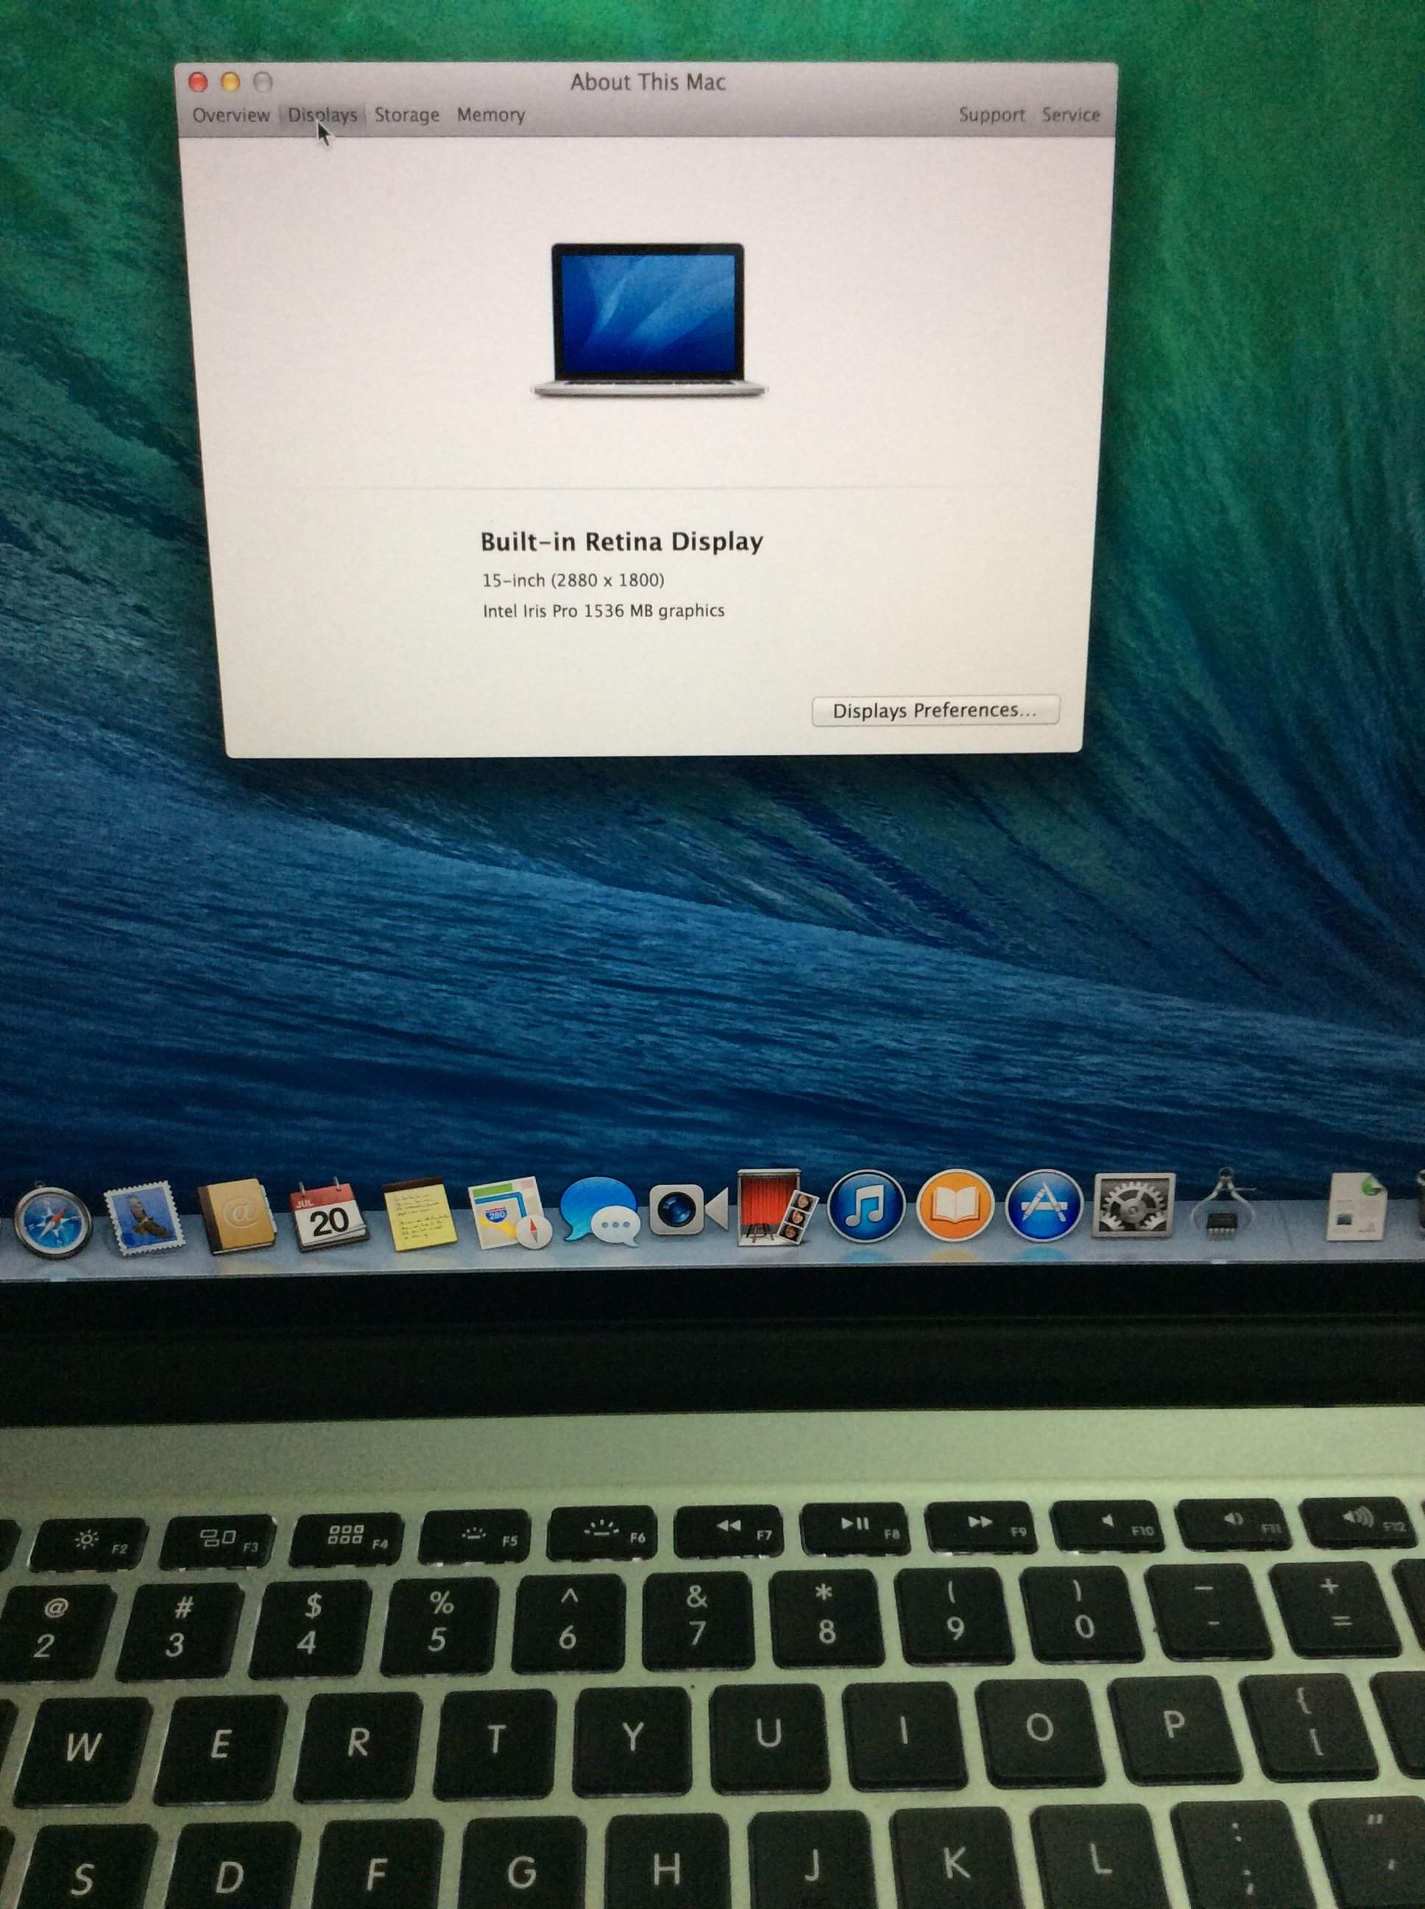Switch to the Storage tab
This screenshot has height=1909, width=1425.
406,115
